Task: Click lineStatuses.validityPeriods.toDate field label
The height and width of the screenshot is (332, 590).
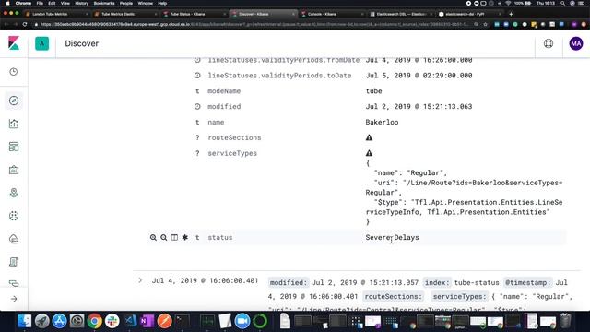Action: coord(279,76)
